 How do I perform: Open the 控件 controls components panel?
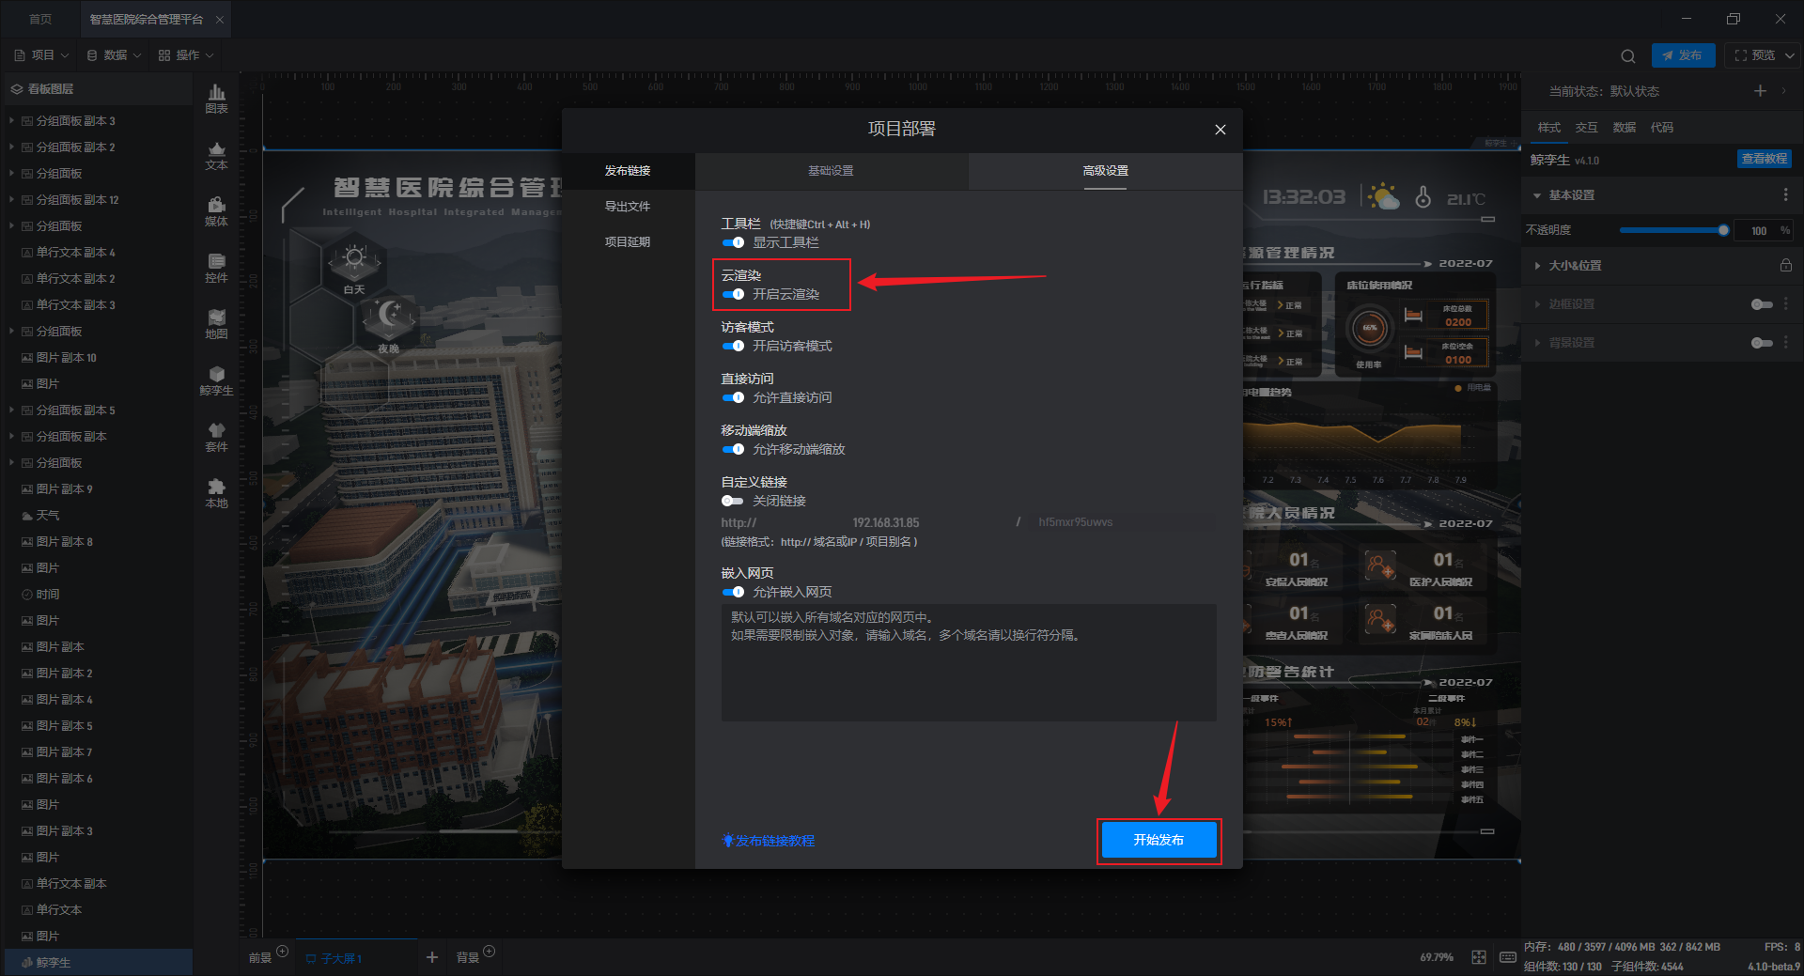click(216, 268)
